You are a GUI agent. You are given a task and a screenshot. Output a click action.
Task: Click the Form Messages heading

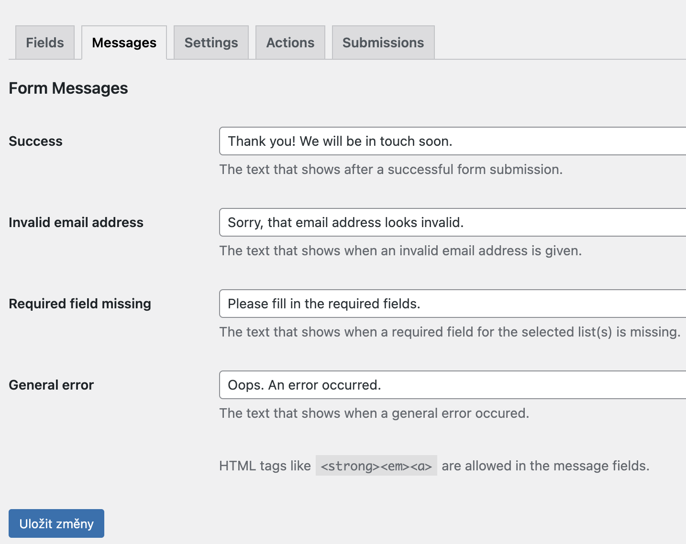point(68,88)
